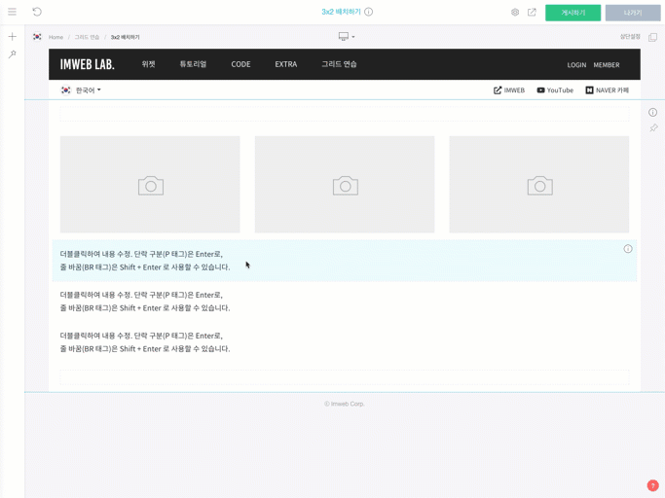Click the LOGIN link

[576, 65]
